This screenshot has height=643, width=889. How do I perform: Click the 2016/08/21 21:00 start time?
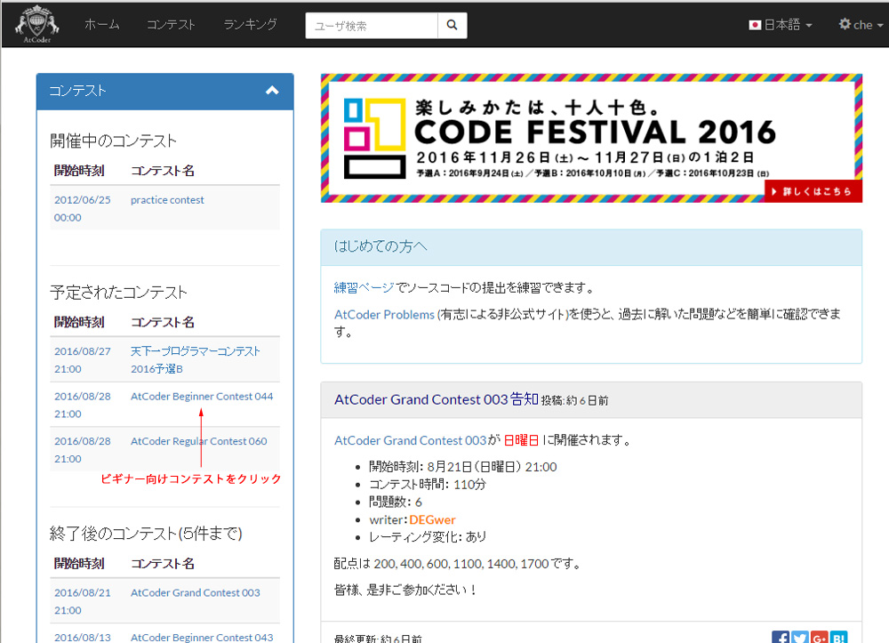[82, 601]
